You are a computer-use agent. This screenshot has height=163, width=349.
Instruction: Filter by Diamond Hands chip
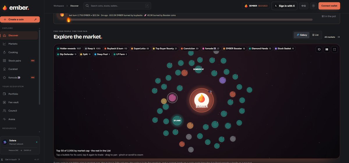(x=260, y=49)
